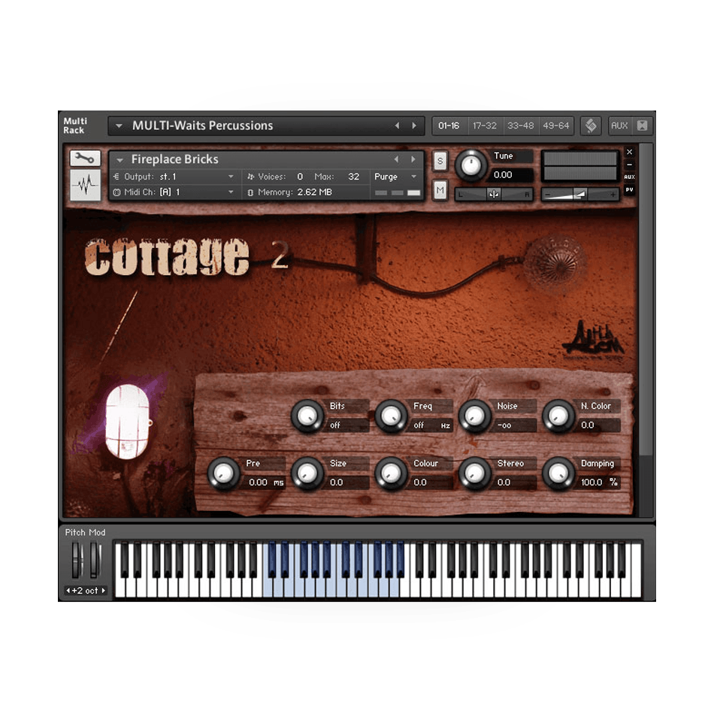Toggle the AUX button in top bar

619,126
